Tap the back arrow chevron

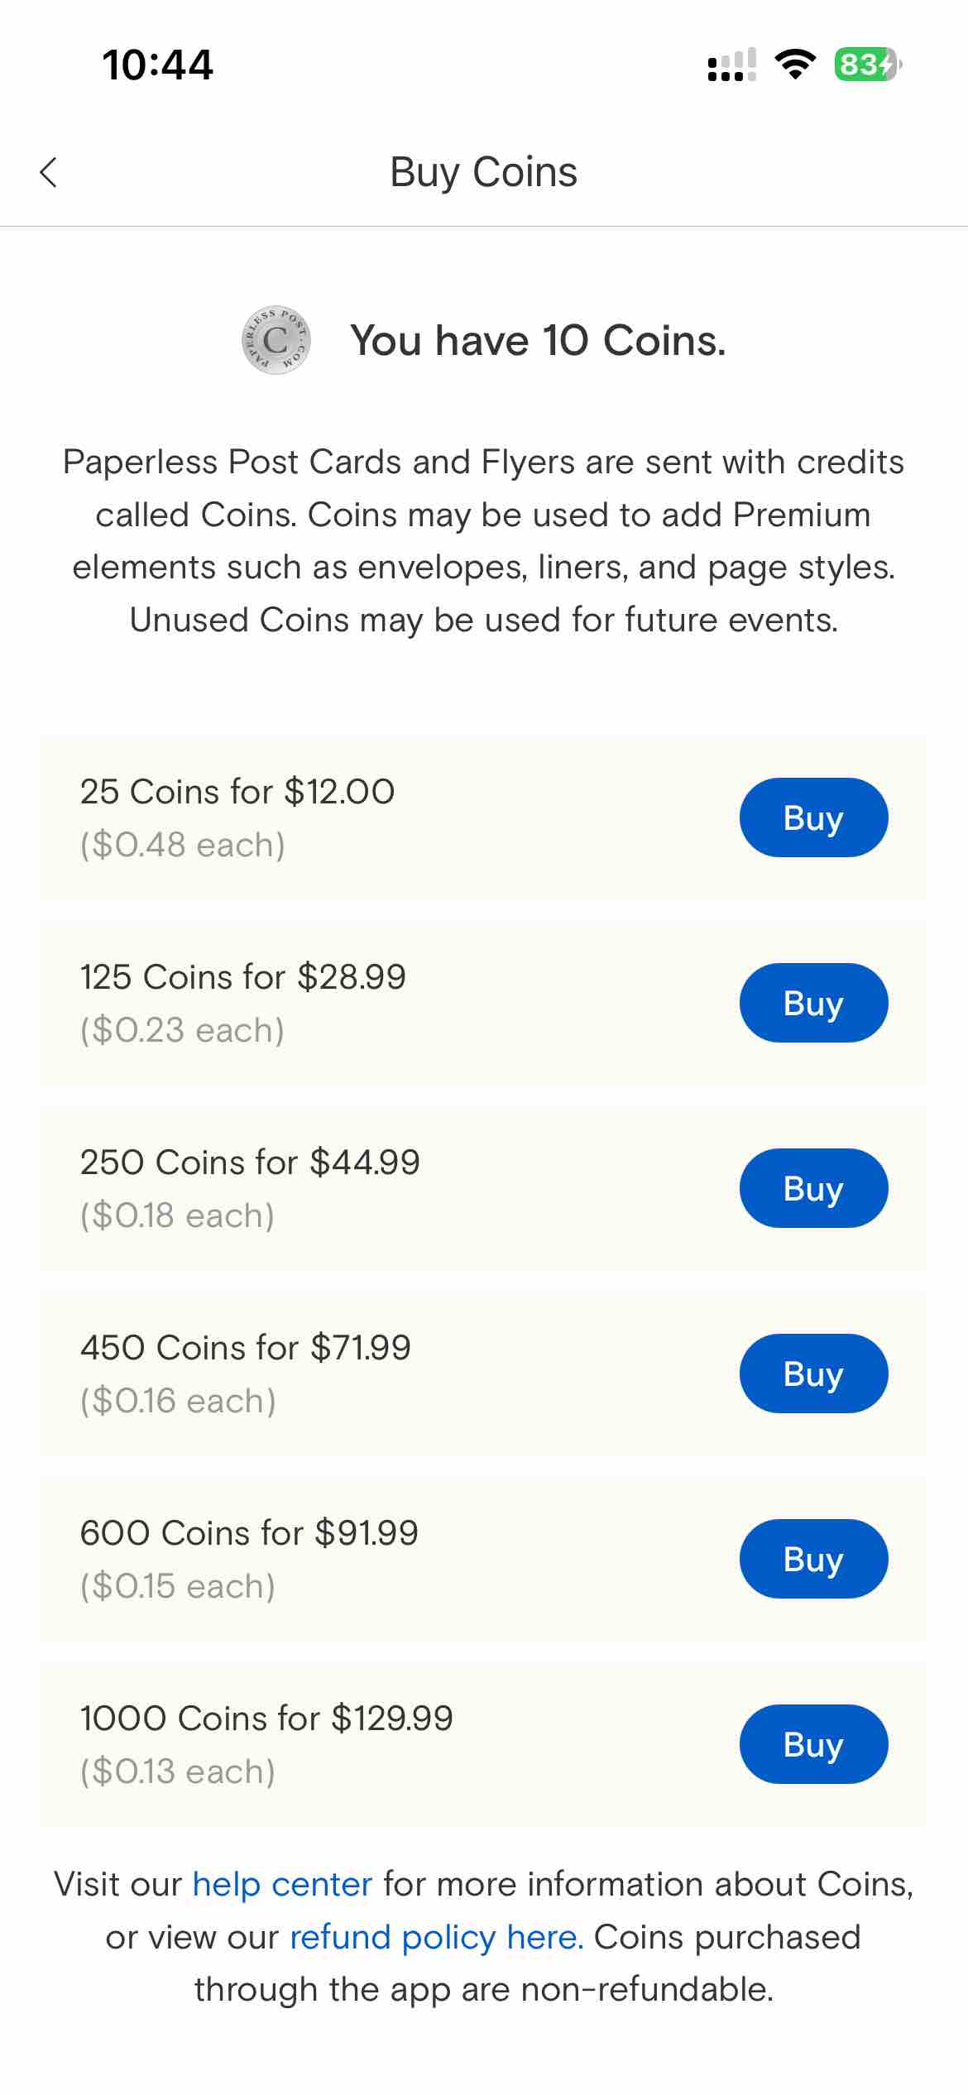tap(49, 173)
